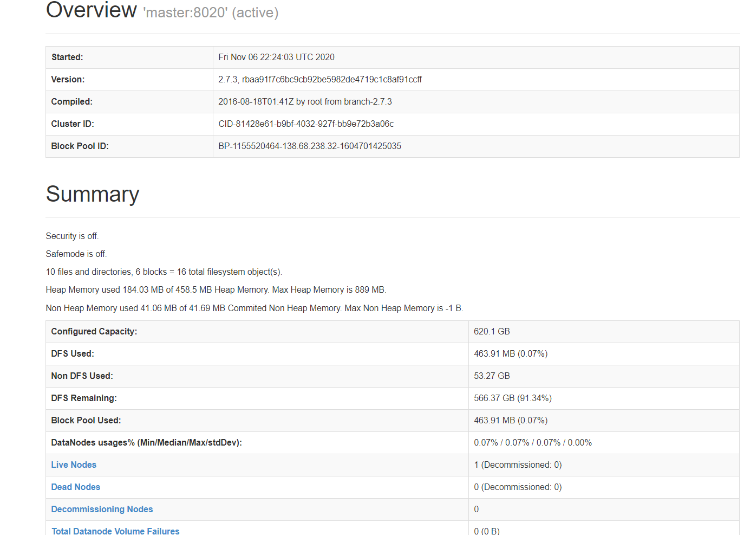Screen dimensions: 744x535
Task: Click the Overview page heading
Action: coord(91,10)
